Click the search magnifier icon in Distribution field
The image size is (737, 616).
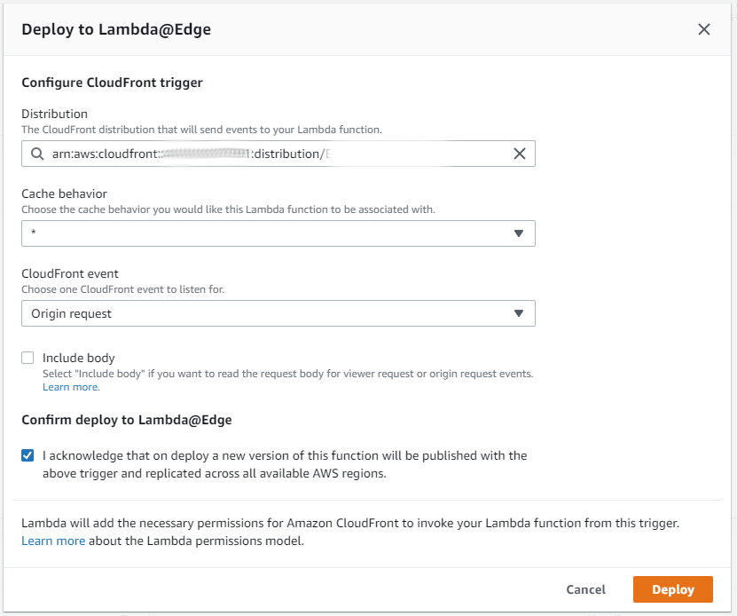tap(37, 154)
